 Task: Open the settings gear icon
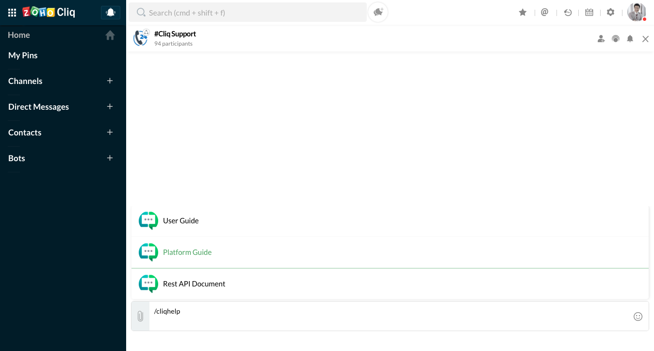[610, 13]
